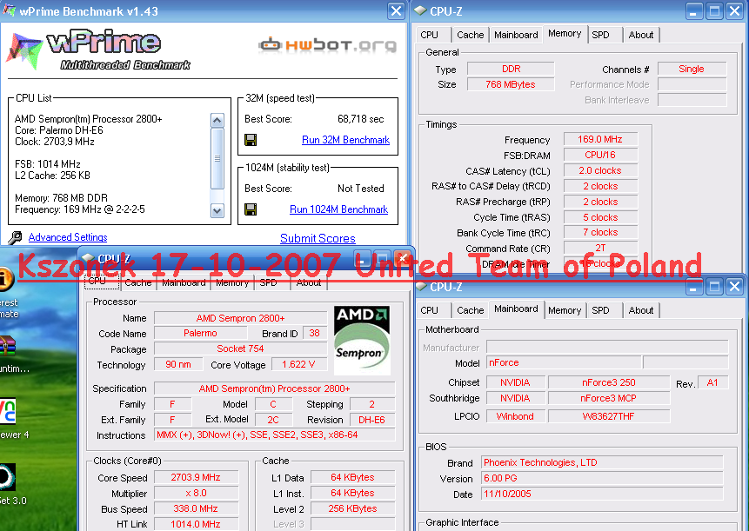Click the WinRAR desktop icon
The height and width of the screenshot is (531, 749).
8,346
